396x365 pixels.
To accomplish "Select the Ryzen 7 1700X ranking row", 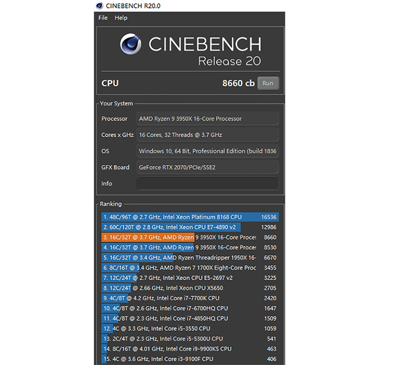I will coord(190,268).
